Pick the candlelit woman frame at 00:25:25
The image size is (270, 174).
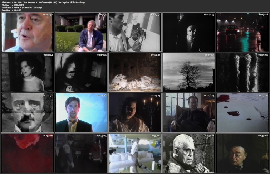pyautogui.click(x=135, y=113)
